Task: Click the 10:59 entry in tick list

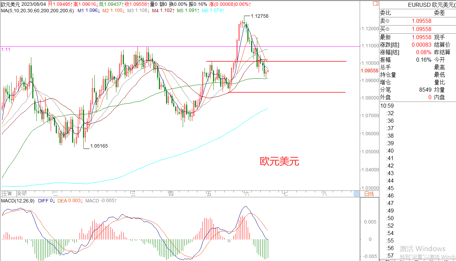Action: point(387,106)
